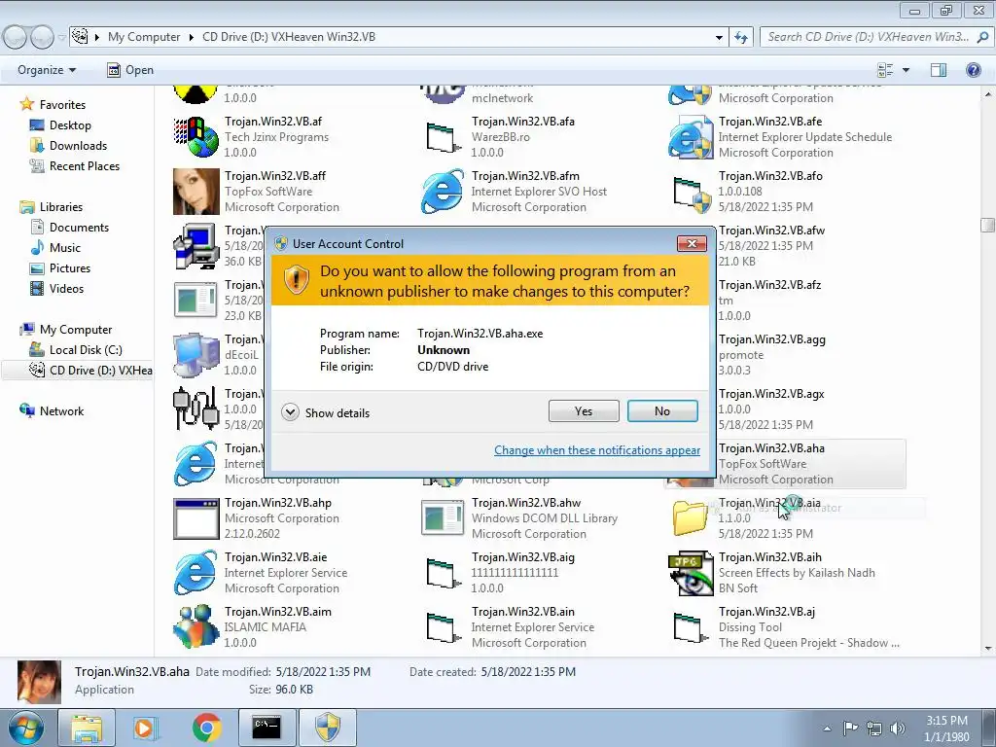The height and width of the screenshot is (747, 996).
Task: Open the Music library
Action: pos(65,248)
